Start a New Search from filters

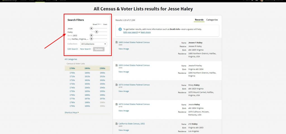85,49
